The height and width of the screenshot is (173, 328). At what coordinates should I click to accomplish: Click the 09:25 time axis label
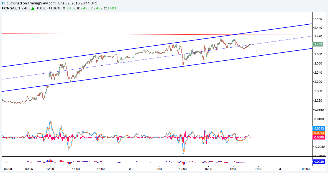29,169
